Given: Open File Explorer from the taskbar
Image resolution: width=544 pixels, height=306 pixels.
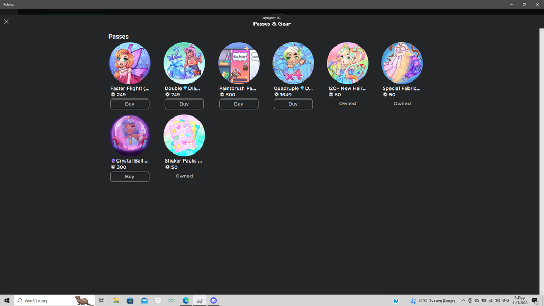Looking at the screenshot, I should pos(116,301).
